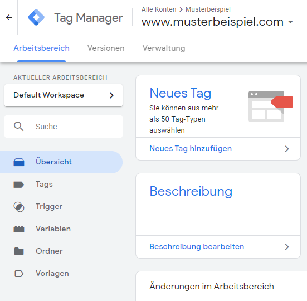The image size is (307, 301).
Task: Switch to the Verwaltung tab
Action: click(164, 48)
